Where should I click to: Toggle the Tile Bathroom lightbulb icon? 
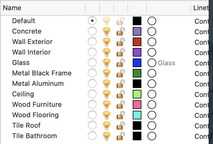(106, 136)
